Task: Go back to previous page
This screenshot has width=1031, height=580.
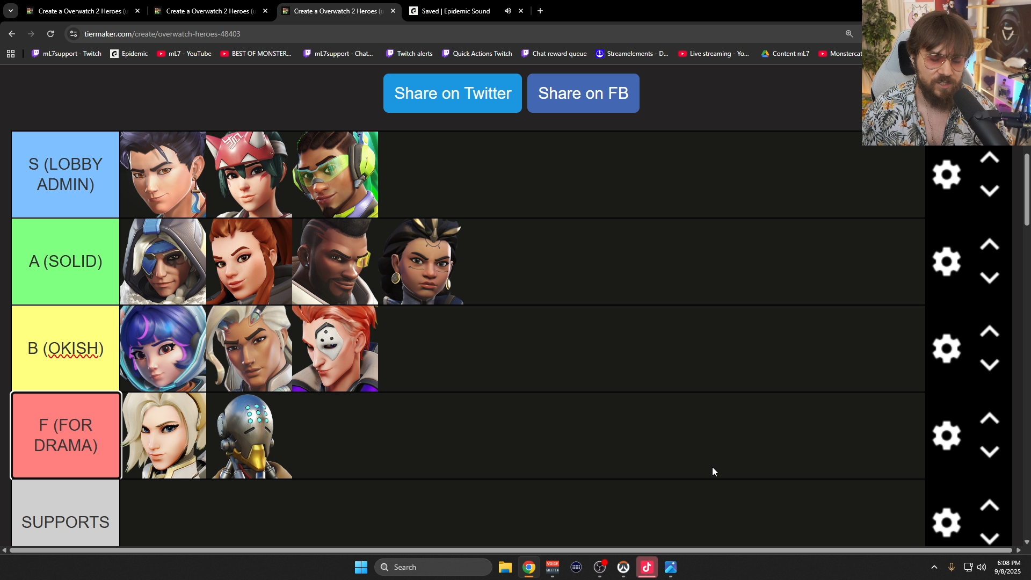Action: (12, 34)
